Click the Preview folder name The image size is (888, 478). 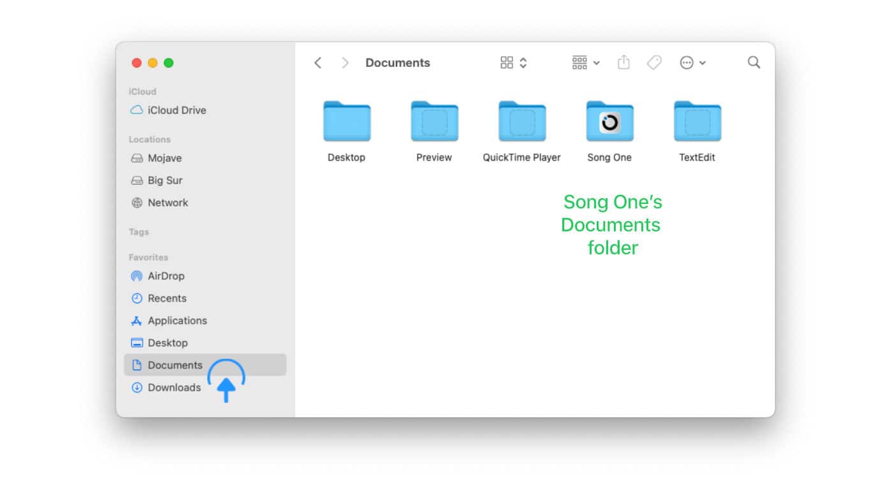tap(434, 157)
